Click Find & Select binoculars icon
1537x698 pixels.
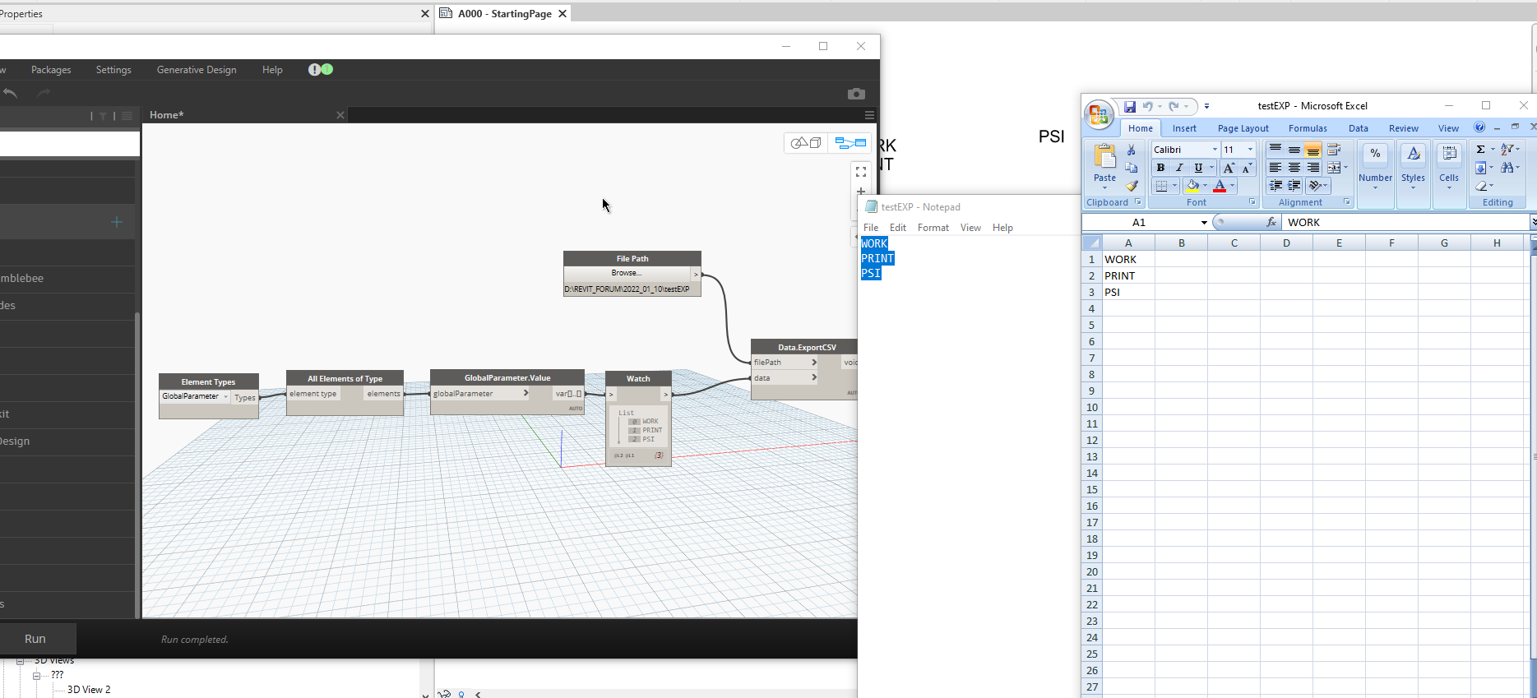pos(1507,168)
